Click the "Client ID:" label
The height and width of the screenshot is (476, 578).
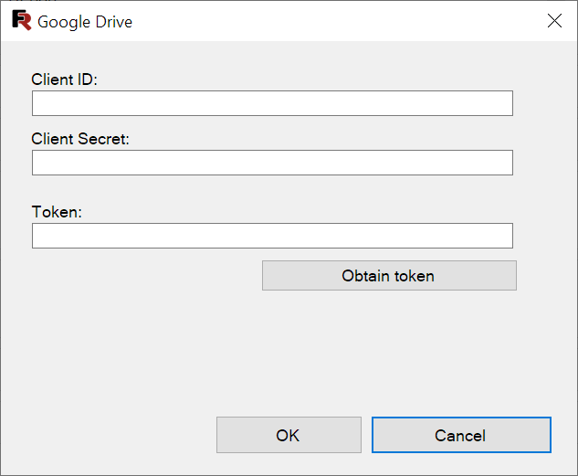click(x=65, y=79)
